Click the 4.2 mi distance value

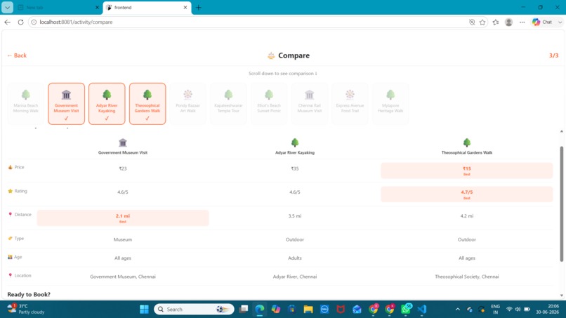point(467,216)
